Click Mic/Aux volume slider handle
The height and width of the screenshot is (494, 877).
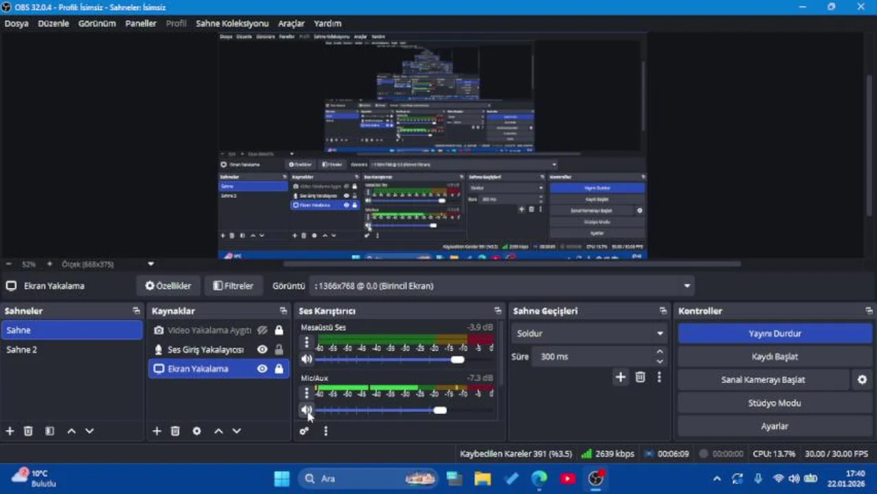click(440, 410)
